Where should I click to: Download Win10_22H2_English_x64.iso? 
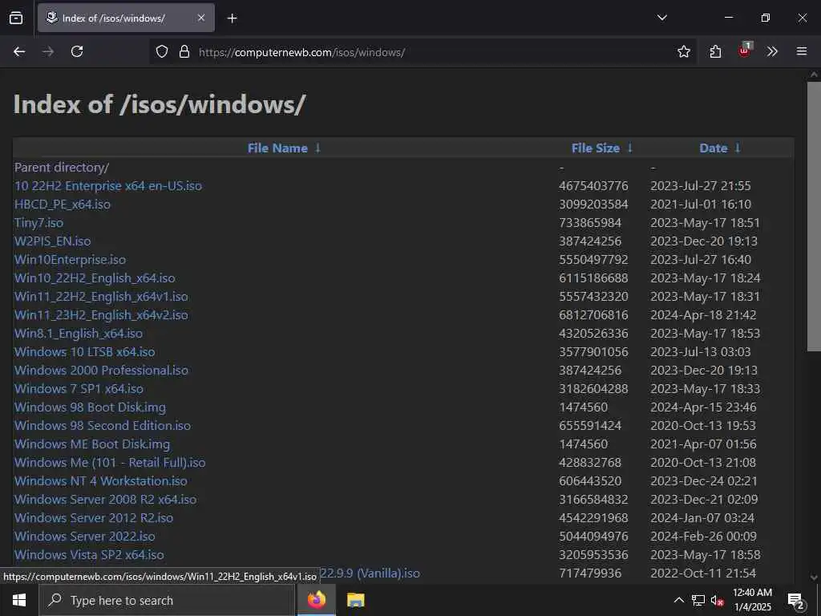[x=95, y=278]
